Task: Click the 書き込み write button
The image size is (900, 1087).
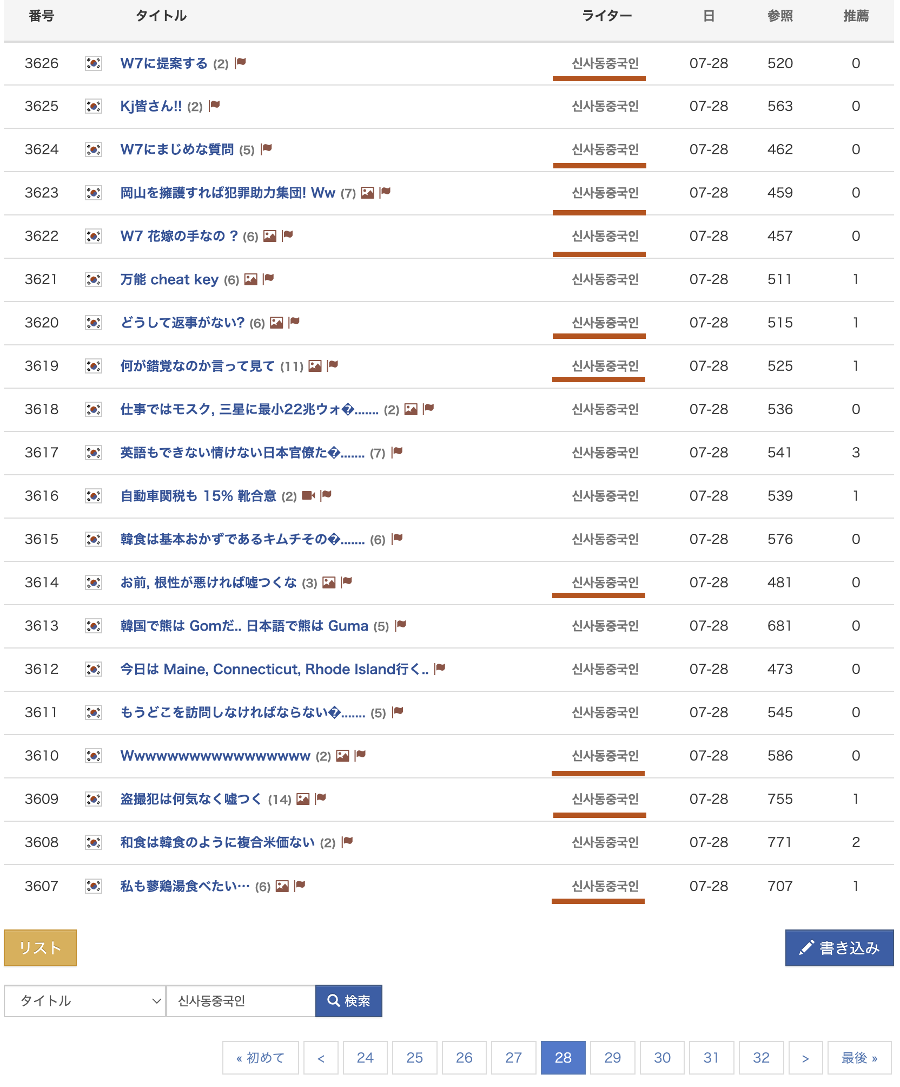Action: tap(839, 948)
